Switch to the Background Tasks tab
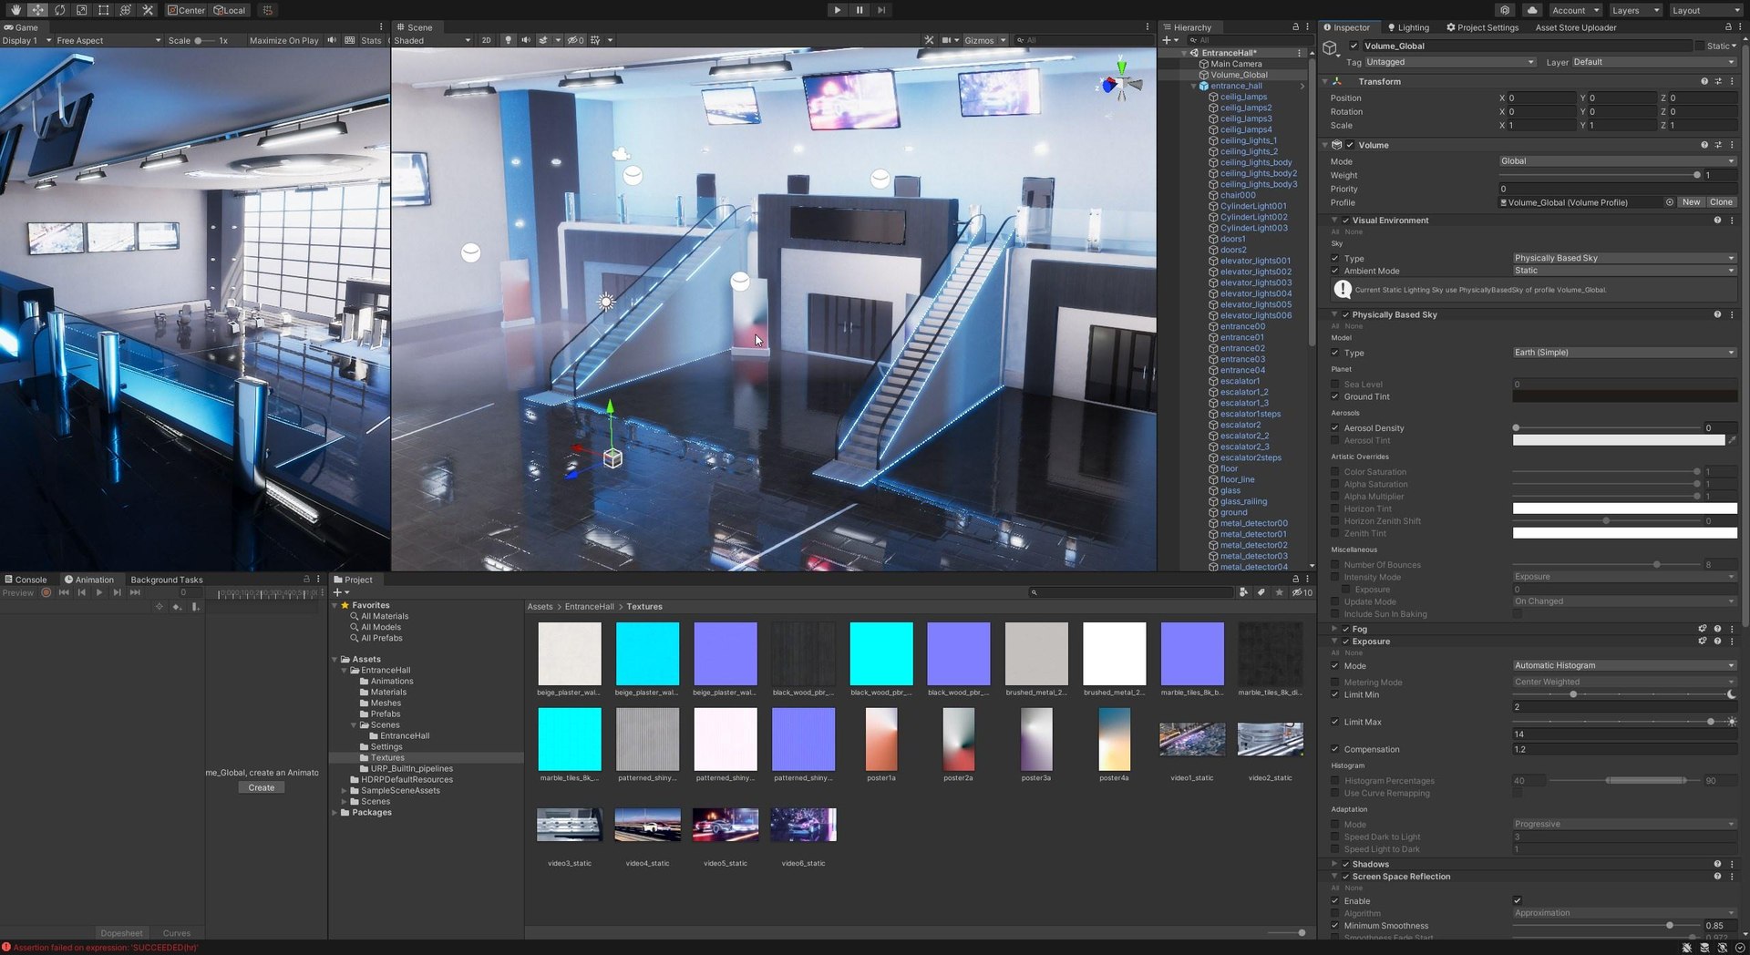 (167, 580)
